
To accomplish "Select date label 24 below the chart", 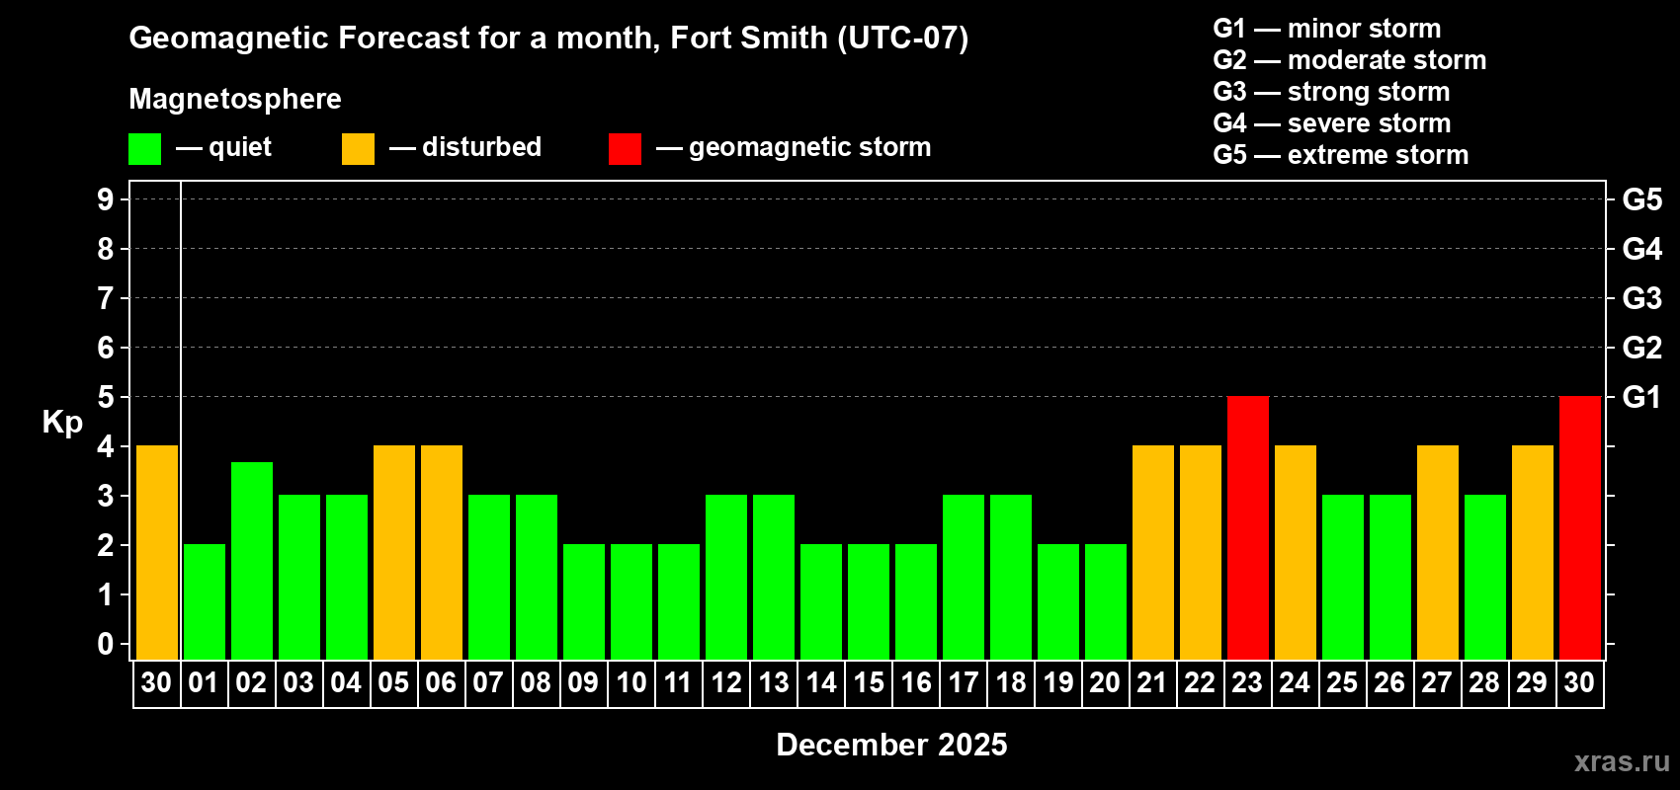I will click(x=1295, y=683).
